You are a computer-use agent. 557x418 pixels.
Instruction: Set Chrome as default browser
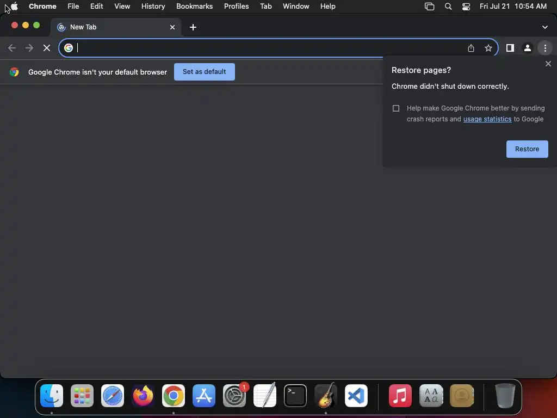(205, 72)
